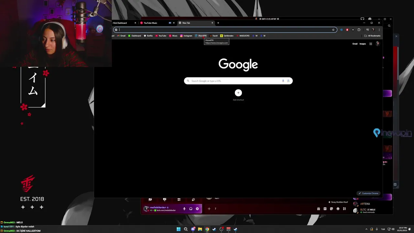Viewport: 414px width, 233px height.
Task: Open the Chrome three-dot menu
Action: pos(379,30)
